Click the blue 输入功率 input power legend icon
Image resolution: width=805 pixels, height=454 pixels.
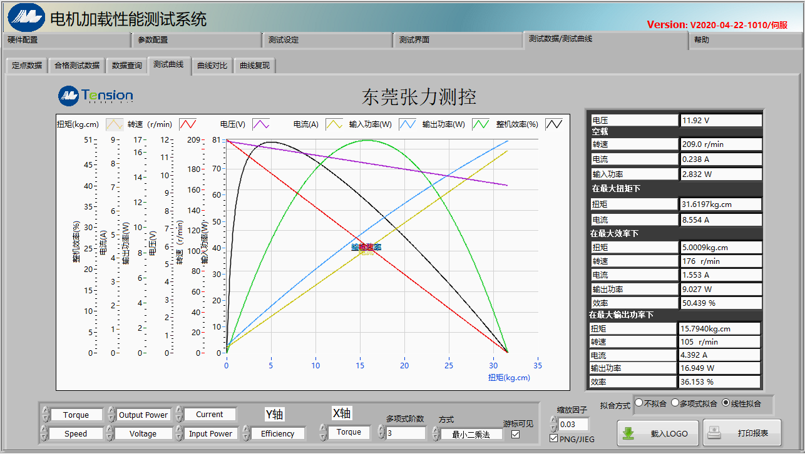pos(408,124)
